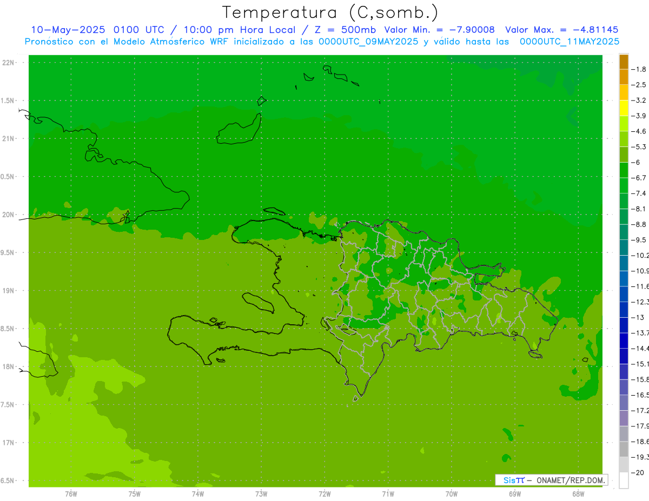Click the color bar segment between -10.2 and -10.9
Image resolution: width=649 pixels, height=501 pixels.
coord(624,263)
